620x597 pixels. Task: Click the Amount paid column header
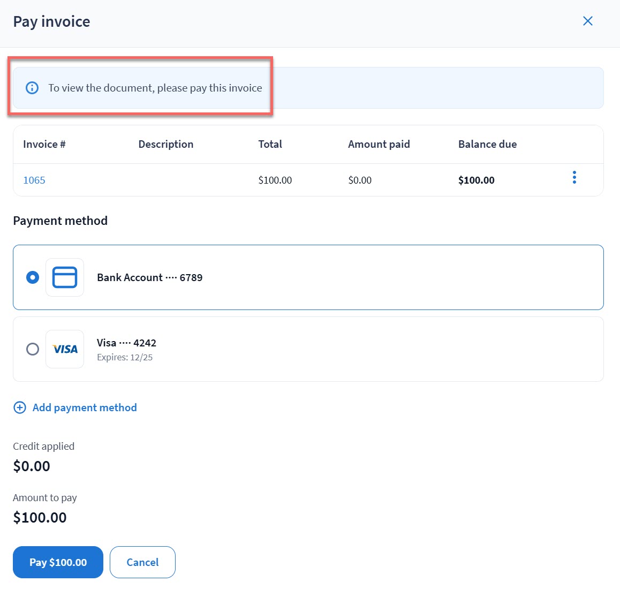point(379,144)
